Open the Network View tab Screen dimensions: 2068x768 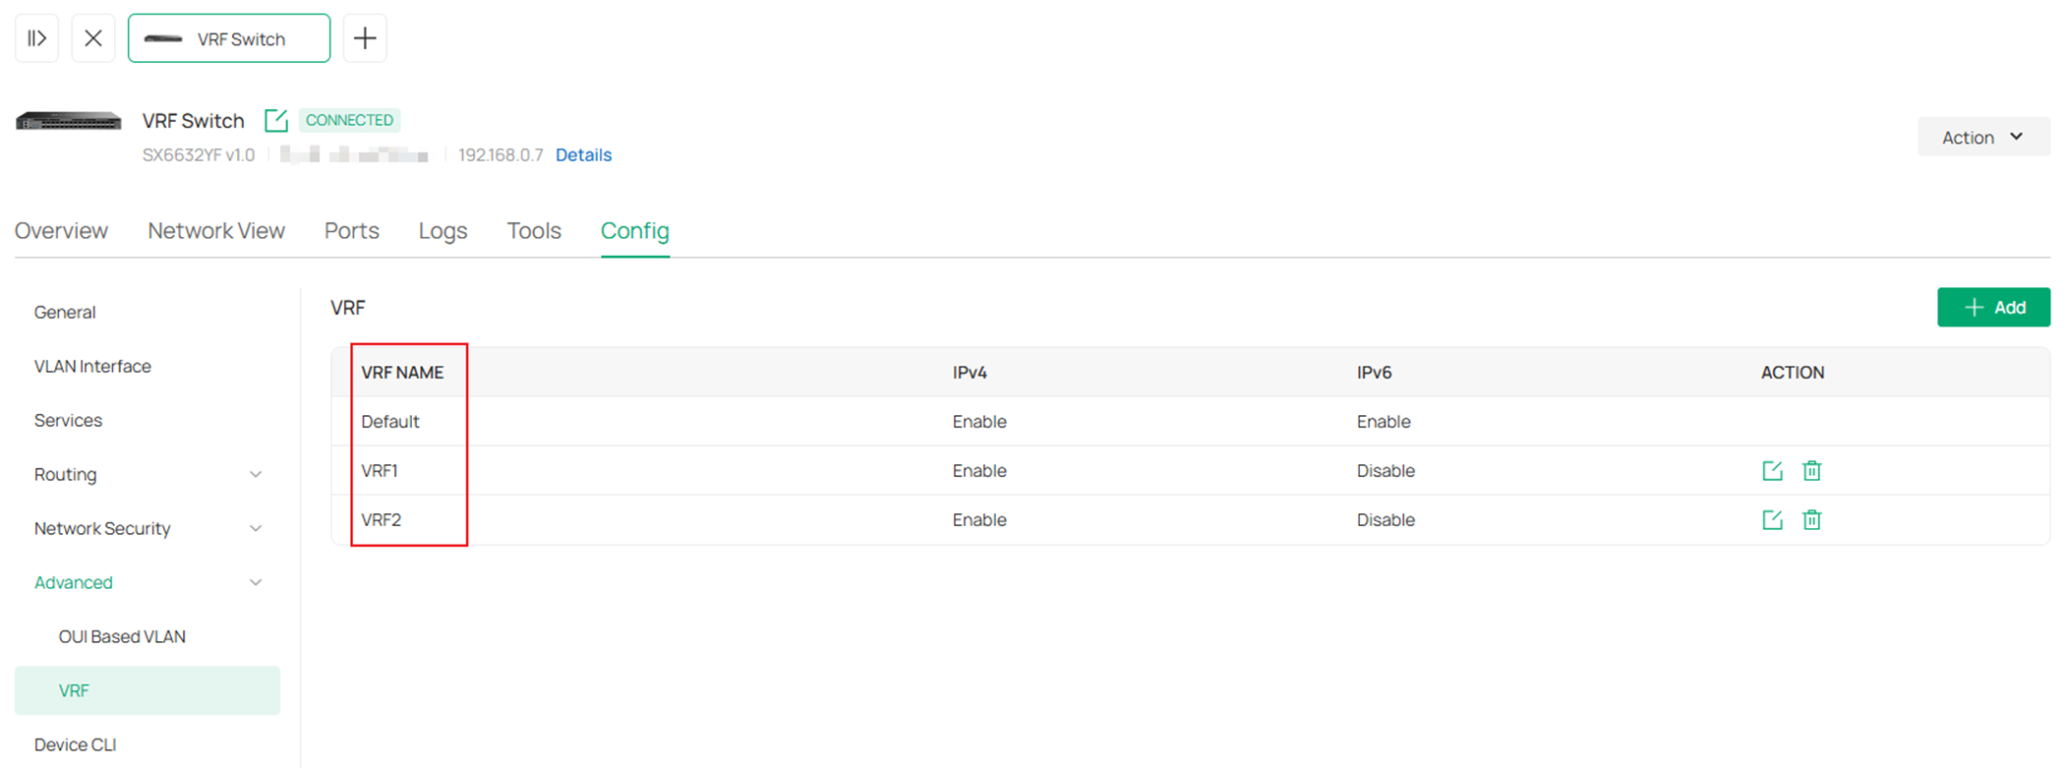coord(216,230)
